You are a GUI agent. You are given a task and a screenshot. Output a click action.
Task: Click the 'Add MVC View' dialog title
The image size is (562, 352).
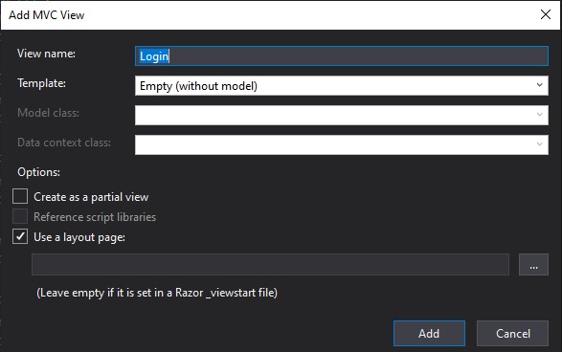[x=47, y=15]
